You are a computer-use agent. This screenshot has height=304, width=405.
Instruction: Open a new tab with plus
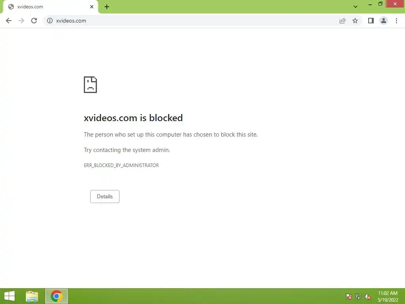coord(107,7)
